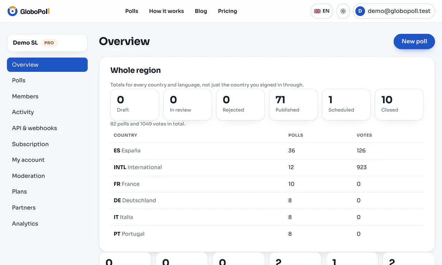The image size is (442, 265).
Task: Click the PRO plan badge
Action: pyautogui.click(x=49, y=43)
